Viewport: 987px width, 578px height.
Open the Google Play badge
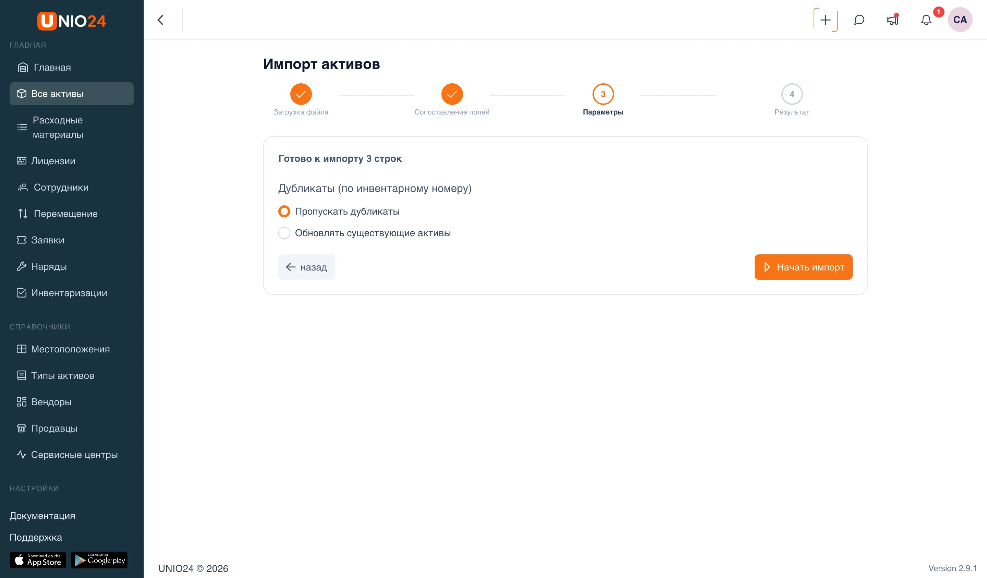point(99,560)
